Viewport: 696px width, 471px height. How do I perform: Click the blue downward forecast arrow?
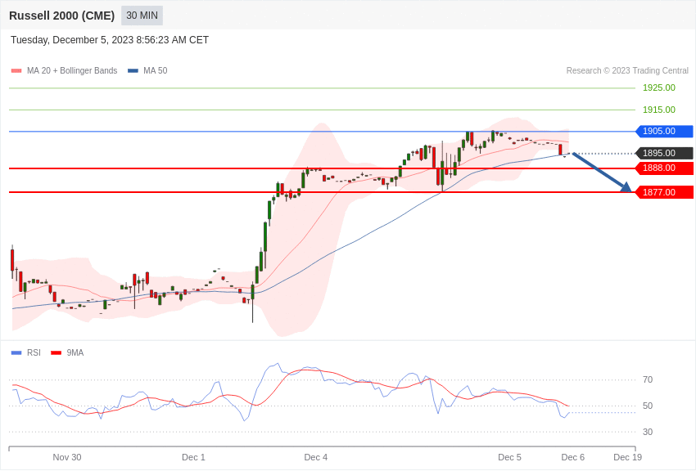(602, 173)
